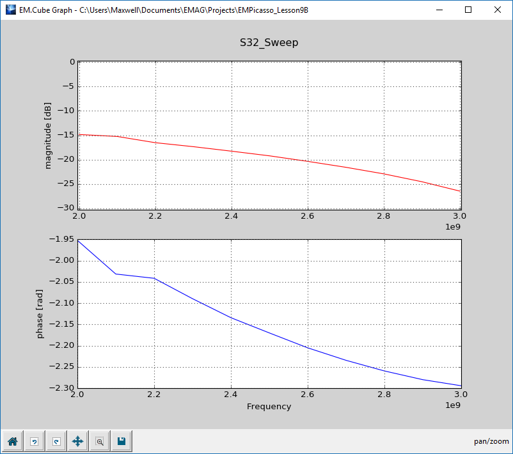Click the −2.05 tick label on phase axis
The height and width of the screenshot is (454, 513).
(61, 281)
